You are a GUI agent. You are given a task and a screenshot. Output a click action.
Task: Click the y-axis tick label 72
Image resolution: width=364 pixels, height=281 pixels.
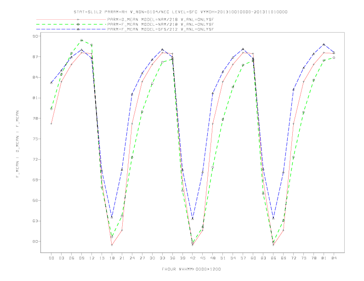(36, 159)
